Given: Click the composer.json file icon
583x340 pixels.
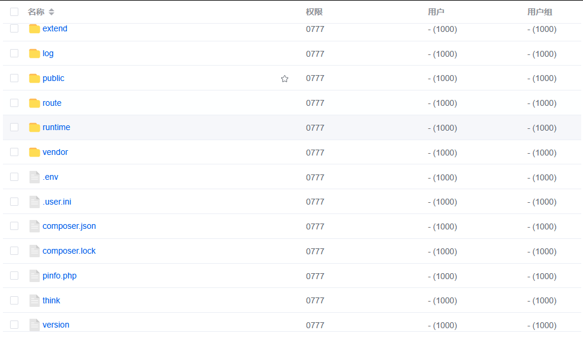Looking at the screenshot, I should pyautogui.click(x=34, y=226).
